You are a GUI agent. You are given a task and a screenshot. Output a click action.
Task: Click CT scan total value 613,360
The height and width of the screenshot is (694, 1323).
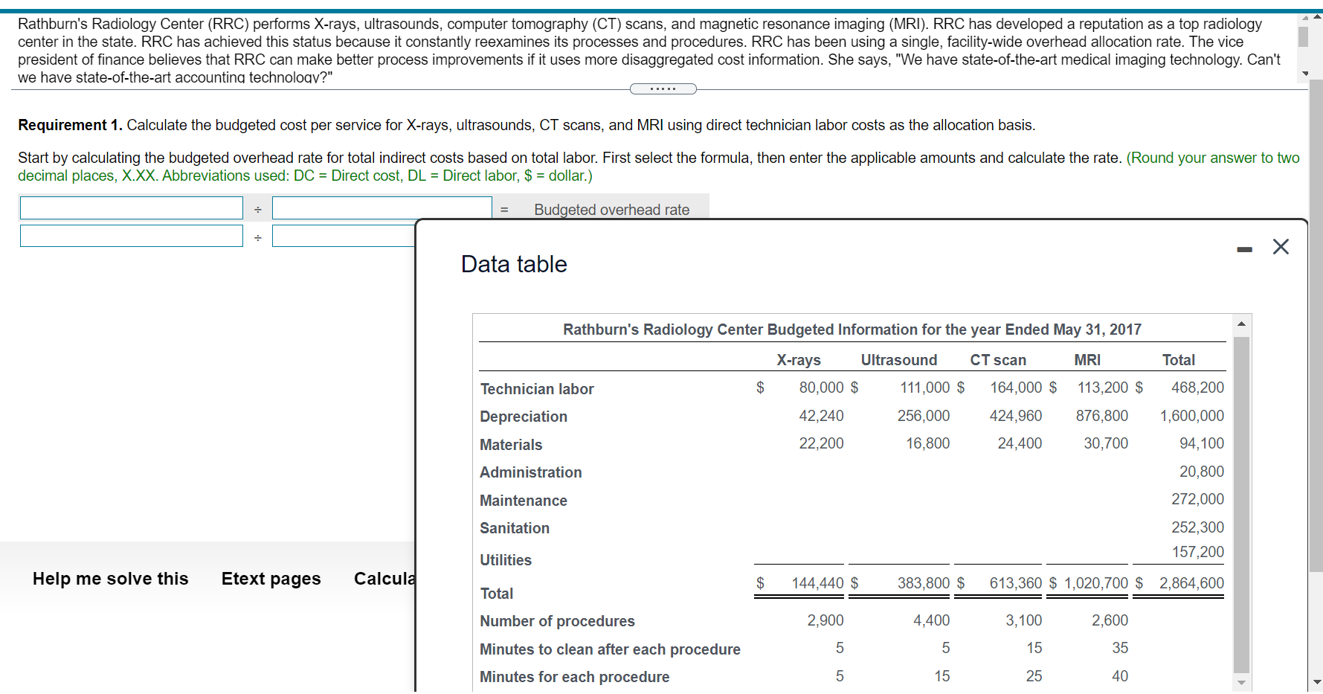coord(1015,583)
